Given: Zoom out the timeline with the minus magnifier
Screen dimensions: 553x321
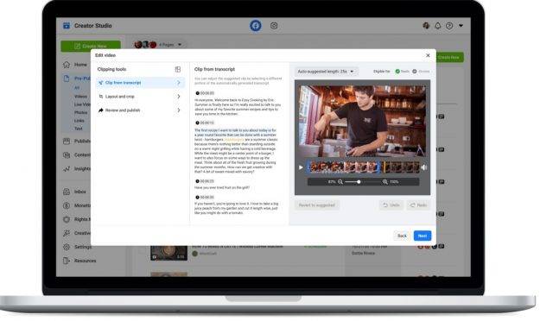Looking at the screenshot, I should click(340, 182).
